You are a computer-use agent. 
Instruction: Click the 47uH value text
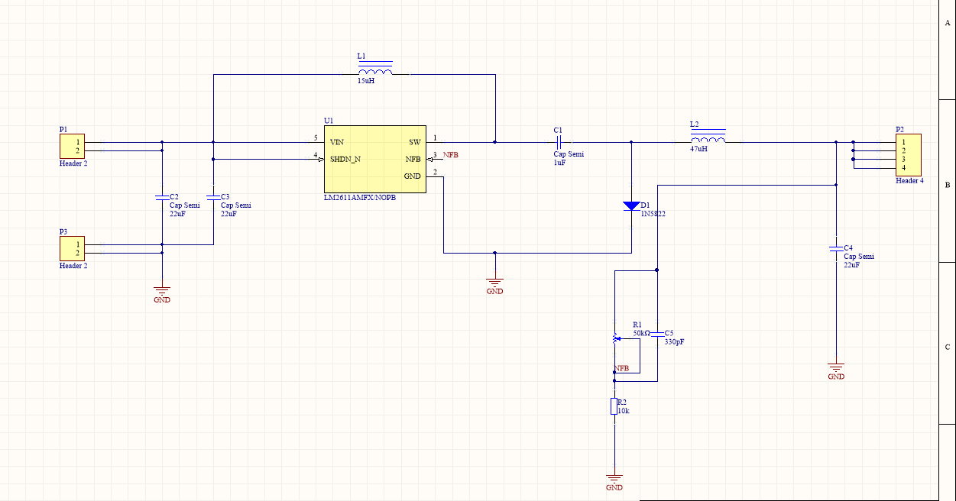coord(698,149)
